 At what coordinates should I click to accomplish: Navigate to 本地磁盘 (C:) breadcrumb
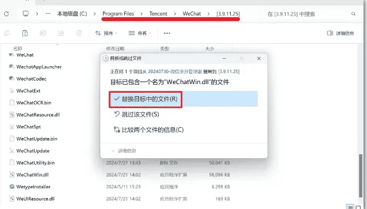pyautogui.click(x=72, y=14)
